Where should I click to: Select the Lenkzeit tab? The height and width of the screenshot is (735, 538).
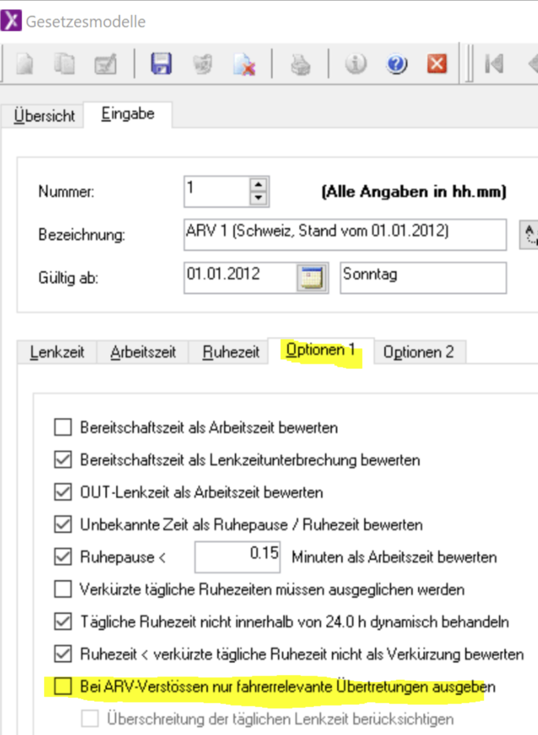(x=57, y=352)
